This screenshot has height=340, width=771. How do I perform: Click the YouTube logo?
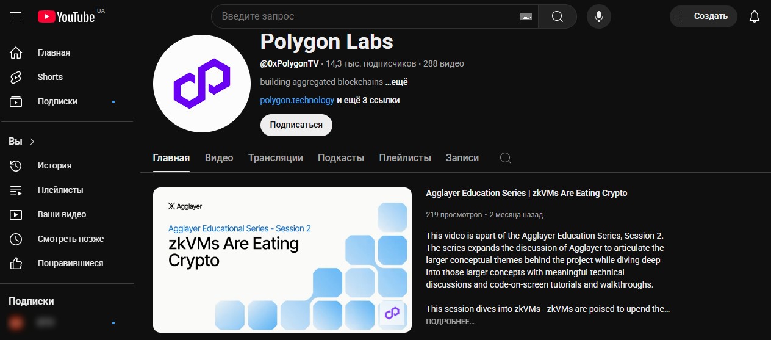pos(66,16)
